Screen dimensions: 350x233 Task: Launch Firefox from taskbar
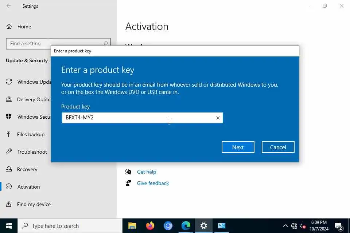[x=150, y=226]
